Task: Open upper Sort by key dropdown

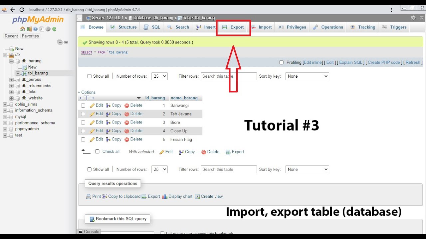Action: click(x=307, y=76)
